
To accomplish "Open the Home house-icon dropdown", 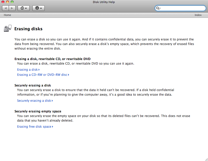I will pyautogui.click(x=24, y=8).
